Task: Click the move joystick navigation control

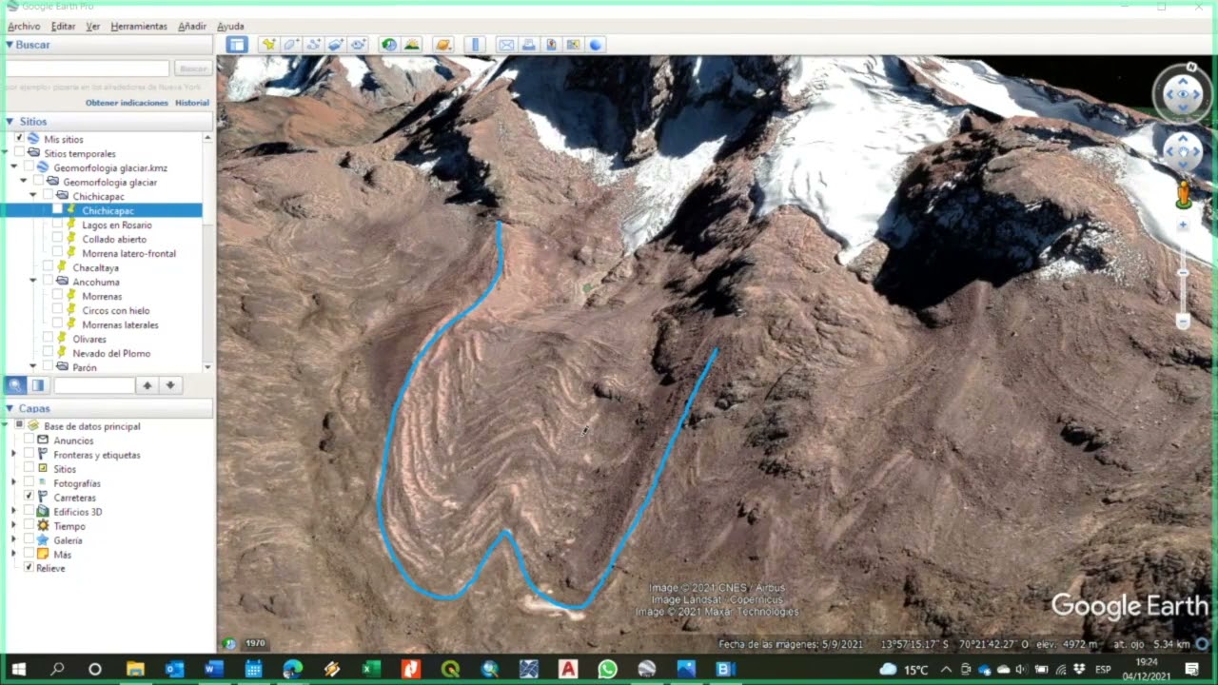Action: (x=1183, y=152)
